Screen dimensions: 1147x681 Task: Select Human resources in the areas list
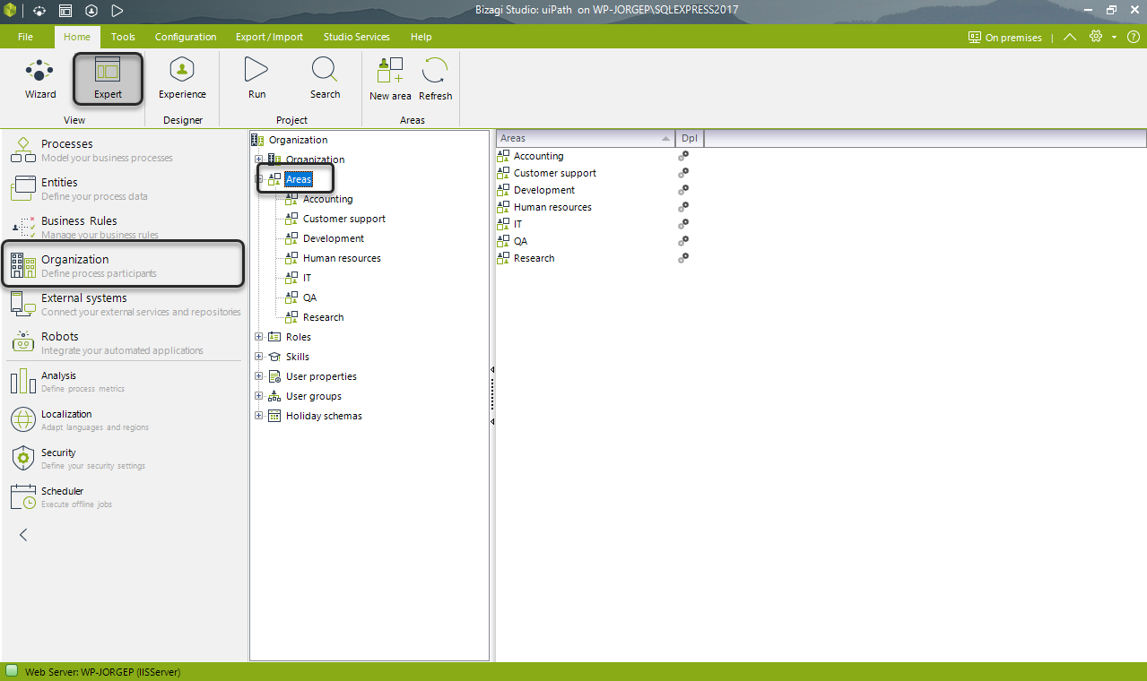pos(552,207)
